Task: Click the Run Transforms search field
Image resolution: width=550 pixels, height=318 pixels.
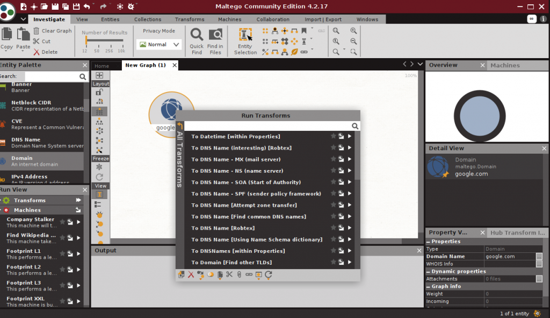Action: pyautogui.click(x=267, y=126)
